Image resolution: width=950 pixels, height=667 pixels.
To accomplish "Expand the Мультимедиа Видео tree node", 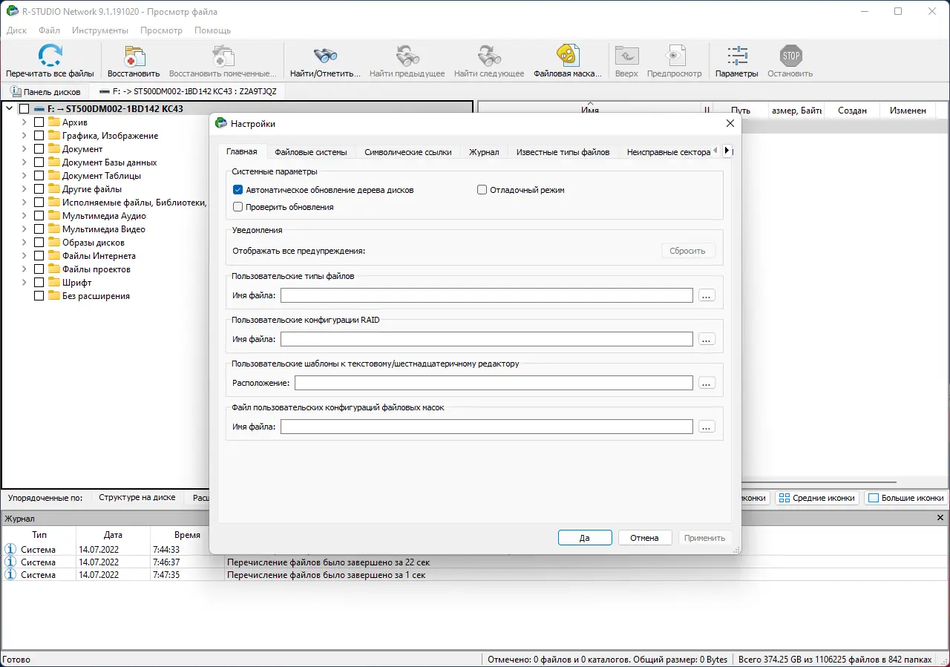I will pos(24,229).
